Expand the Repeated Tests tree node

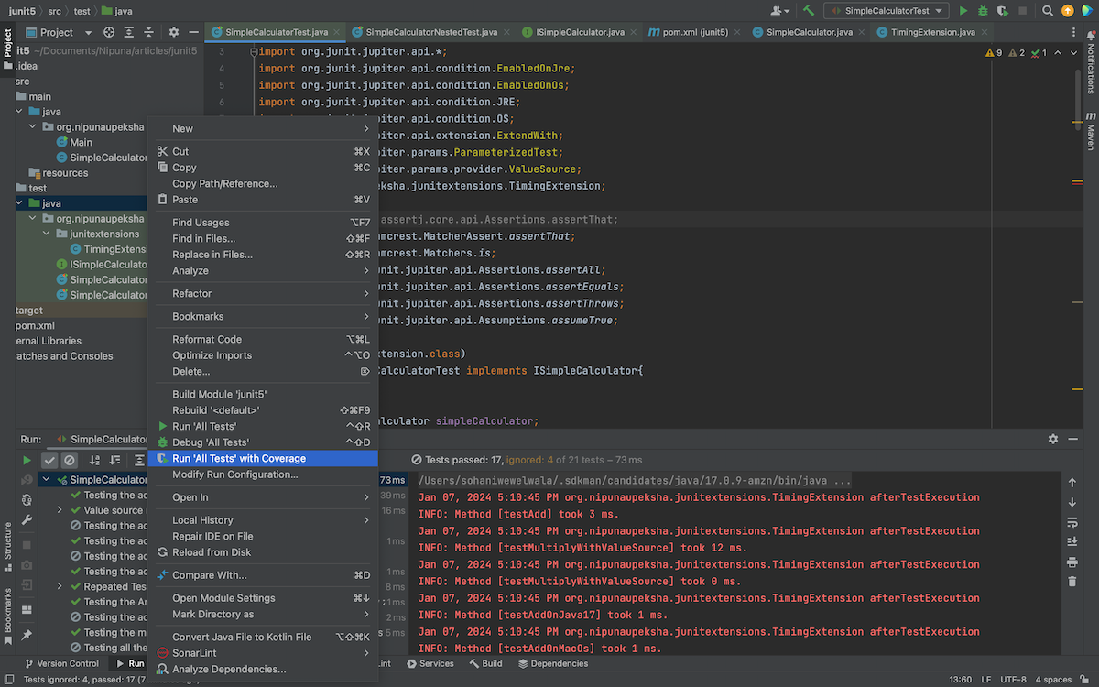tap(59, 586)
